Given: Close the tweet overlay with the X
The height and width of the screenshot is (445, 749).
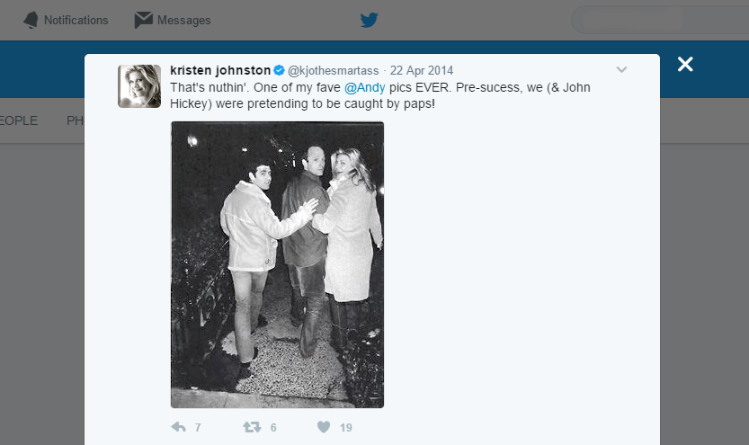Looking at the screenshot, I should tap(685, 65).
